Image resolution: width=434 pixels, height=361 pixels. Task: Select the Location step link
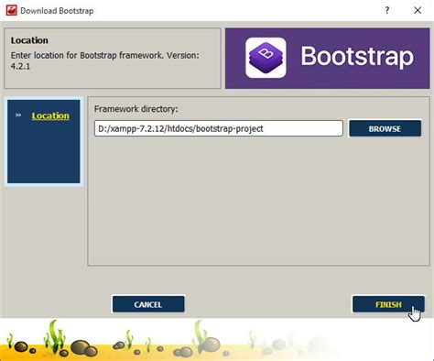(x=50, y=115)
